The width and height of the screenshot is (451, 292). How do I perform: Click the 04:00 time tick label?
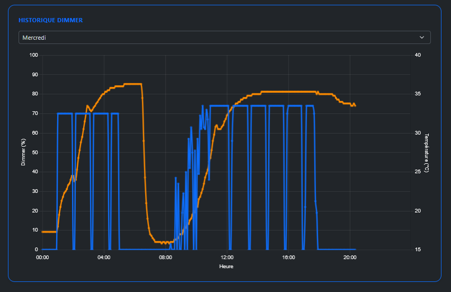pos(104,258)
